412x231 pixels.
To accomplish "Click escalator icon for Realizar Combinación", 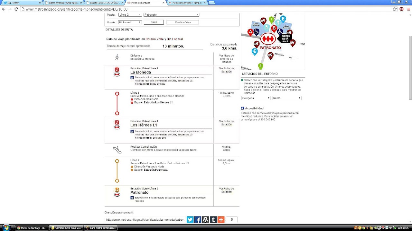I will point(117,150).
